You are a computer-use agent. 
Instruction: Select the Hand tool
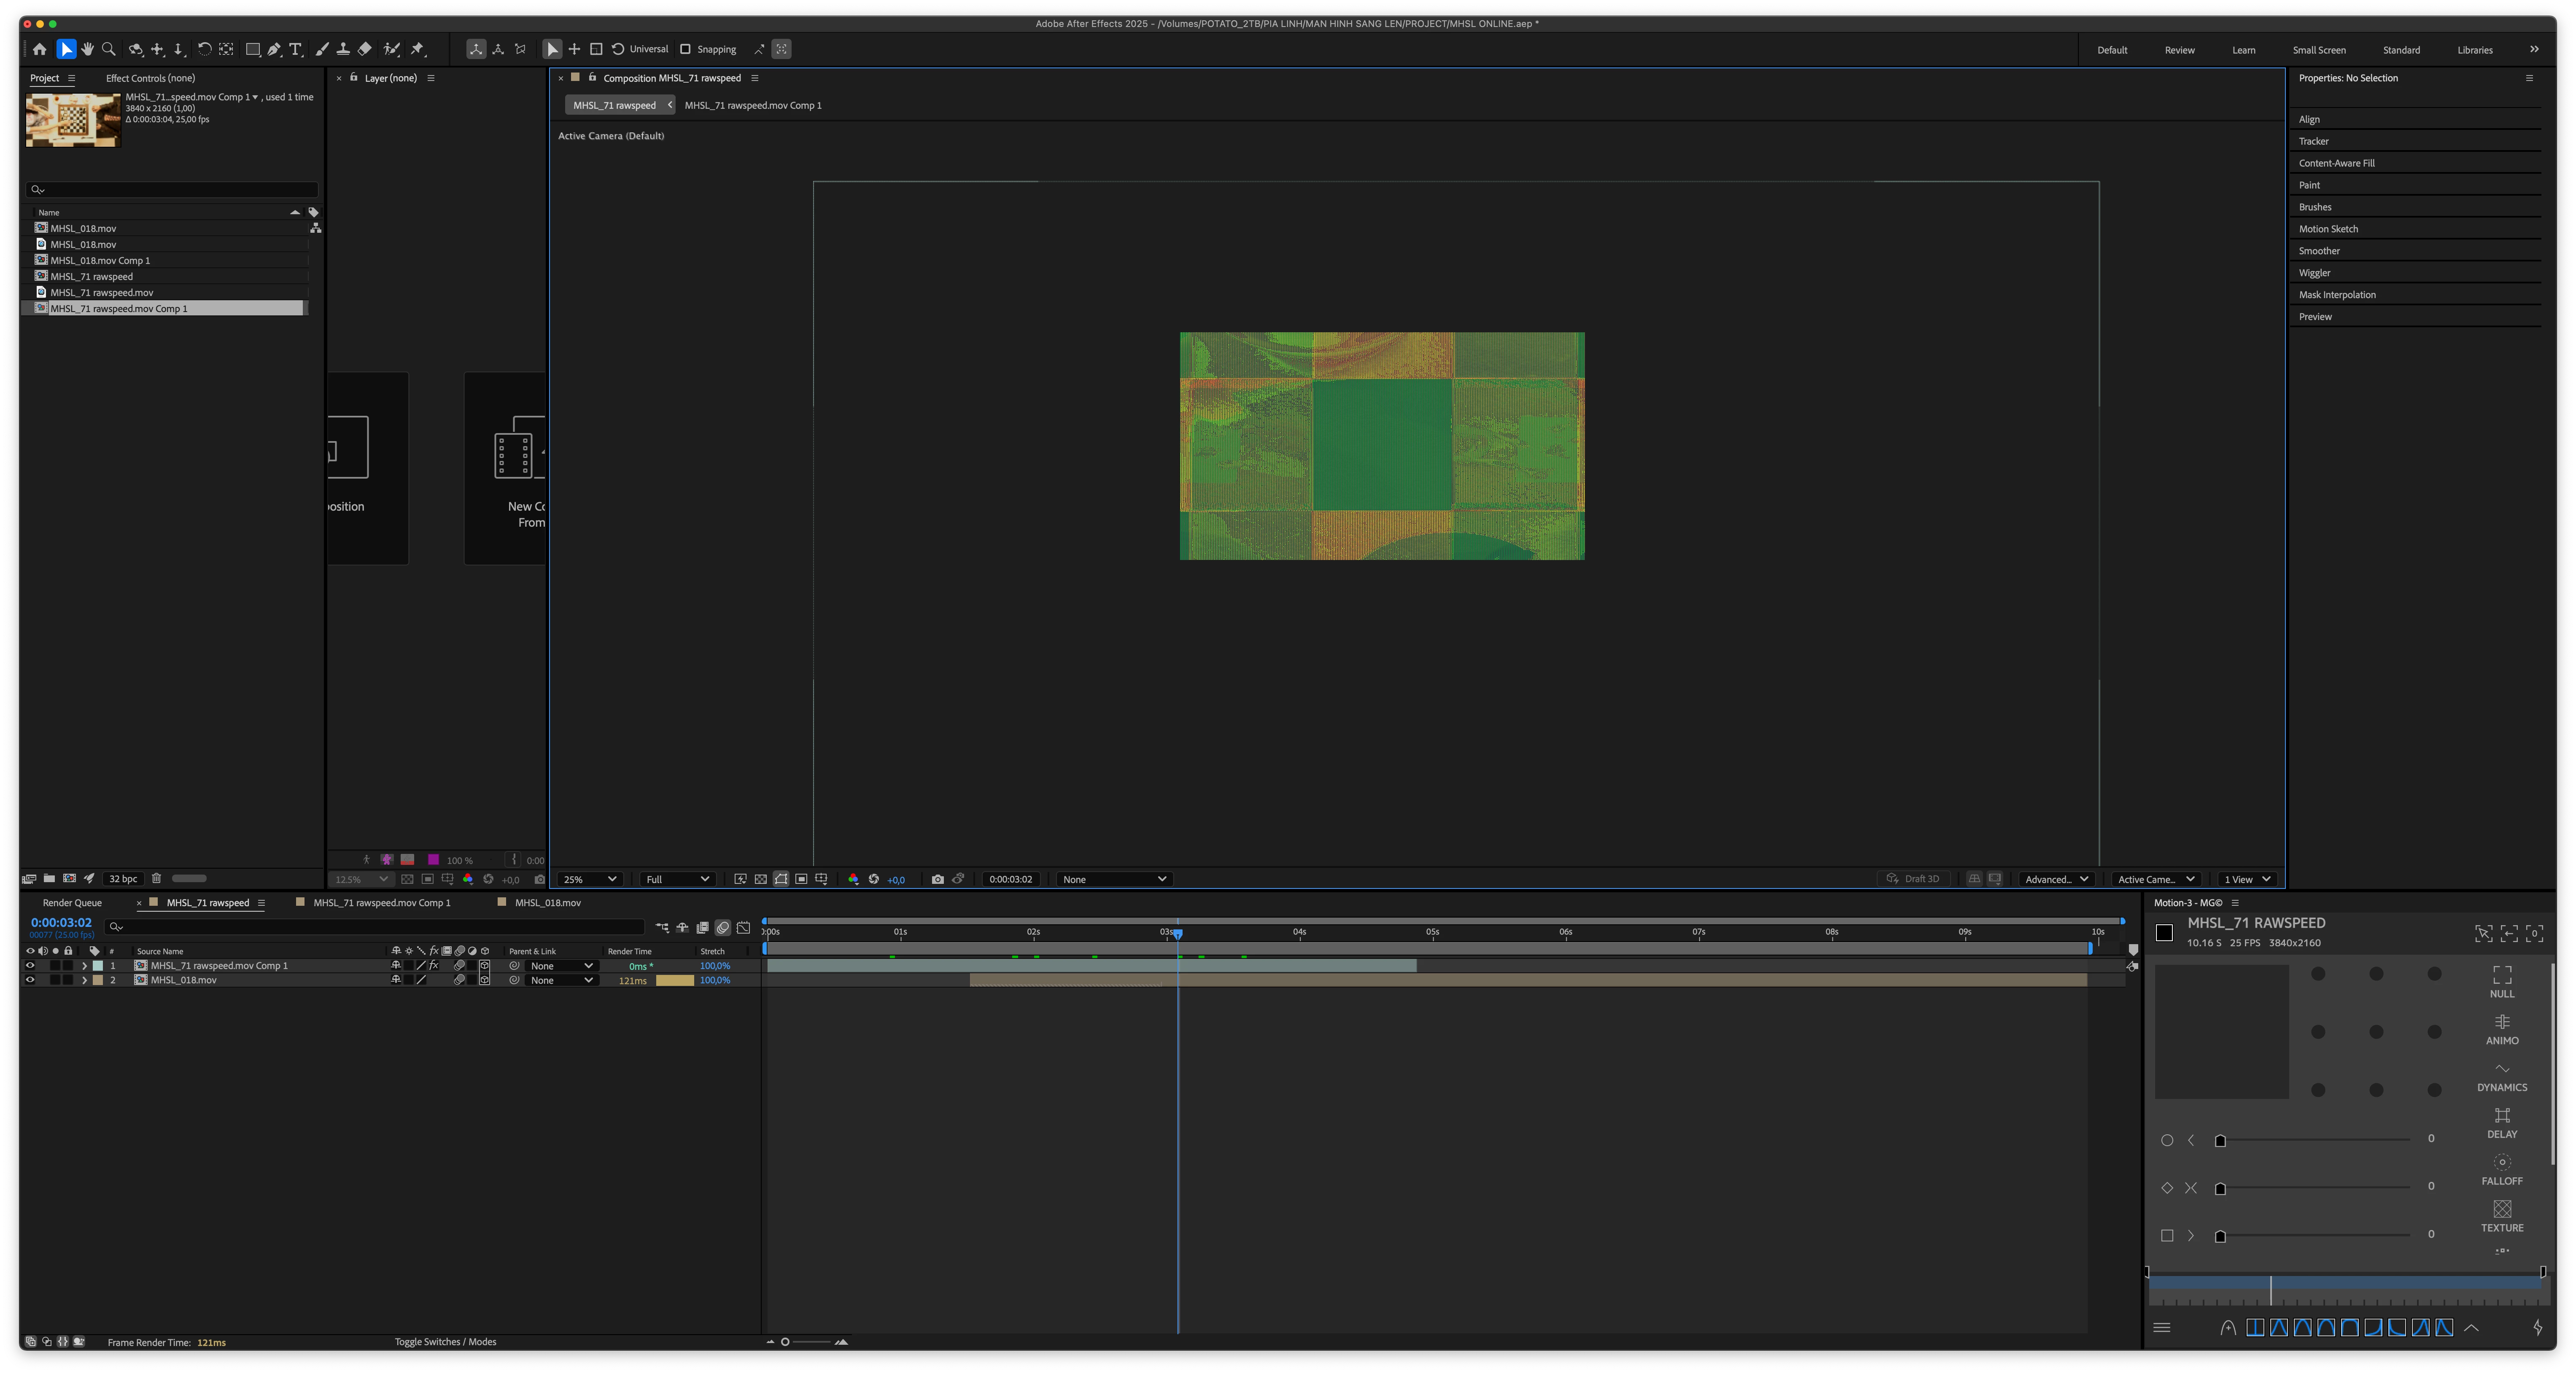click(88, 49)
